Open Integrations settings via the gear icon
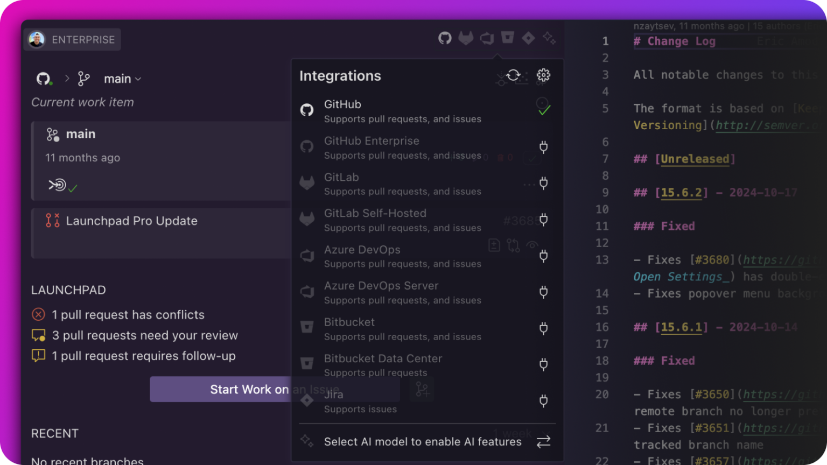827x465 pixels. 543,75
